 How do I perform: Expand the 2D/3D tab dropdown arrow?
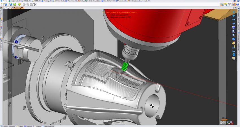pyautogui.click(x=30, y=1)
